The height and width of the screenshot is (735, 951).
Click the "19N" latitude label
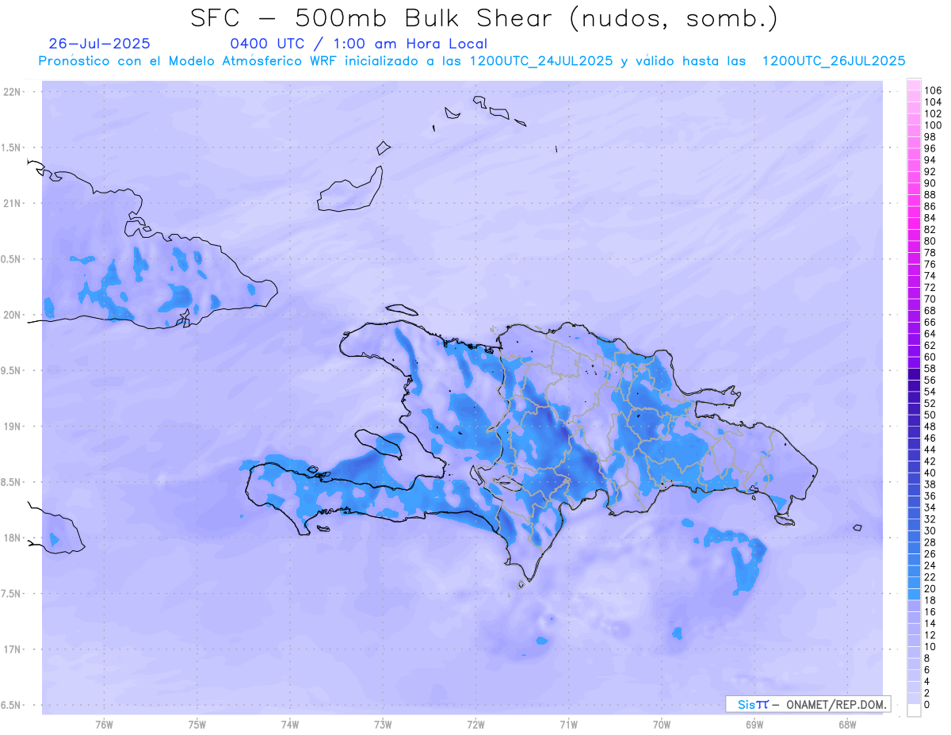pos(12,426)
